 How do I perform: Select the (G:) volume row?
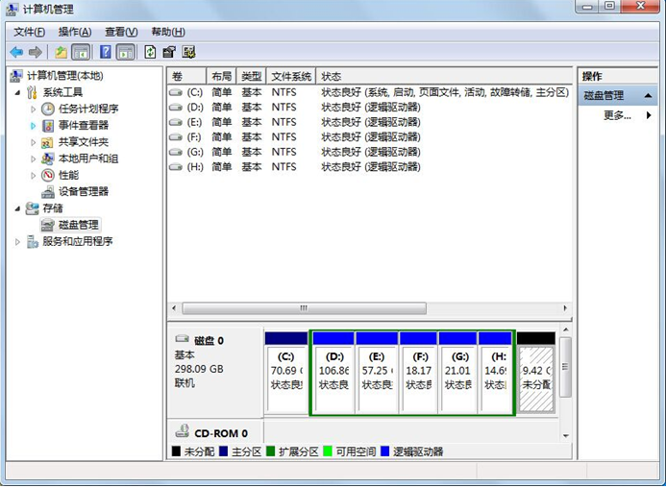pyautogui.click(x=370, y=152)
